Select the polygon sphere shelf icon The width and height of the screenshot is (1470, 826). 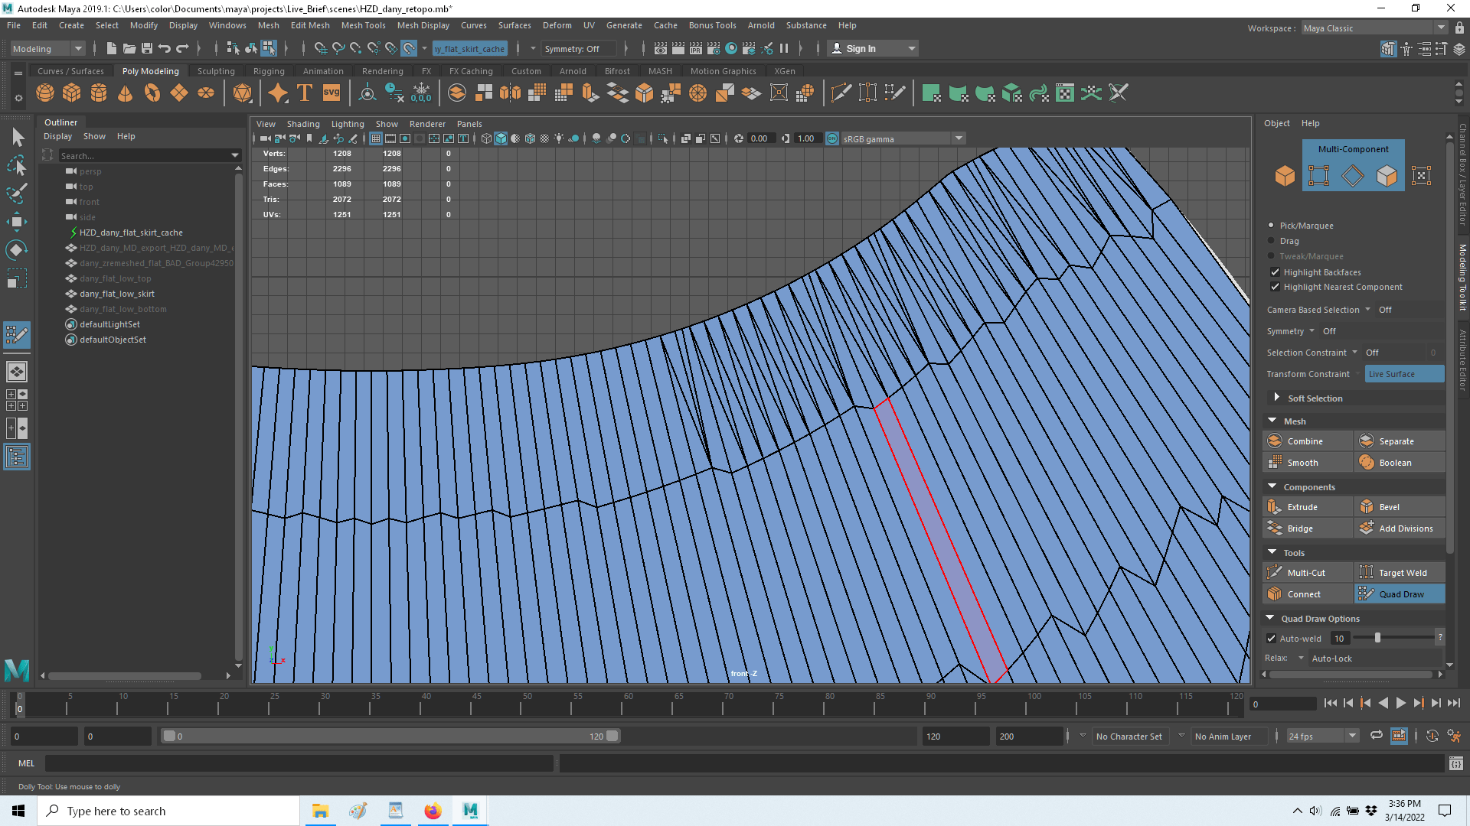(45, 93)
